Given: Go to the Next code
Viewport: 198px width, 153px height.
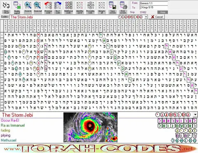Looking at the screenshot, I should tap(58, 7).
